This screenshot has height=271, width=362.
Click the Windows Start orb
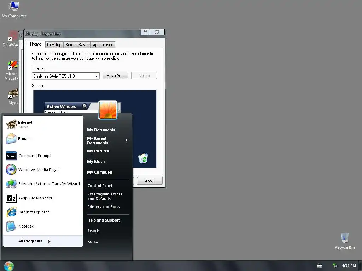pos(9,266)
